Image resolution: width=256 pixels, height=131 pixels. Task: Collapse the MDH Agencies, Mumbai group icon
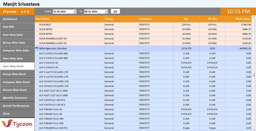pyautogui.click(x=37, y=48)
